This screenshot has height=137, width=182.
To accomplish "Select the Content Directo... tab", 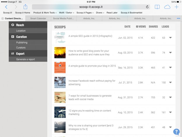I will coord(13,18).
